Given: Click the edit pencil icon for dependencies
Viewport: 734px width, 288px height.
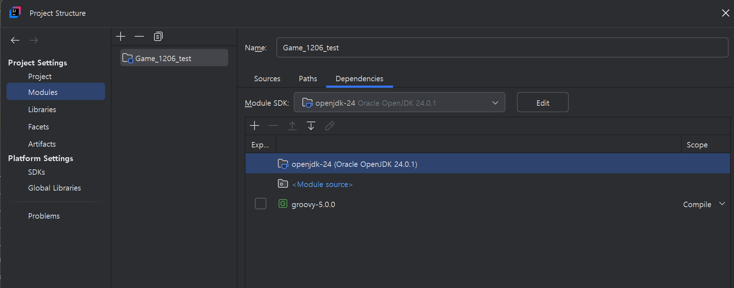Looking at the screenshot, I should 330,125.
